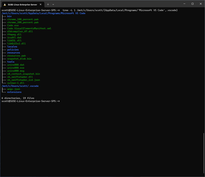Click snapshot_blob.bin entry
Viewport: 205px width, 177px height.
point(19,59)
